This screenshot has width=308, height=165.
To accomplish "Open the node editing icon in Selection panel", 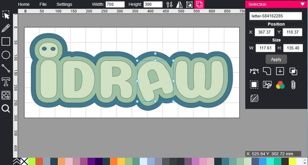I will tap(254, 71).
